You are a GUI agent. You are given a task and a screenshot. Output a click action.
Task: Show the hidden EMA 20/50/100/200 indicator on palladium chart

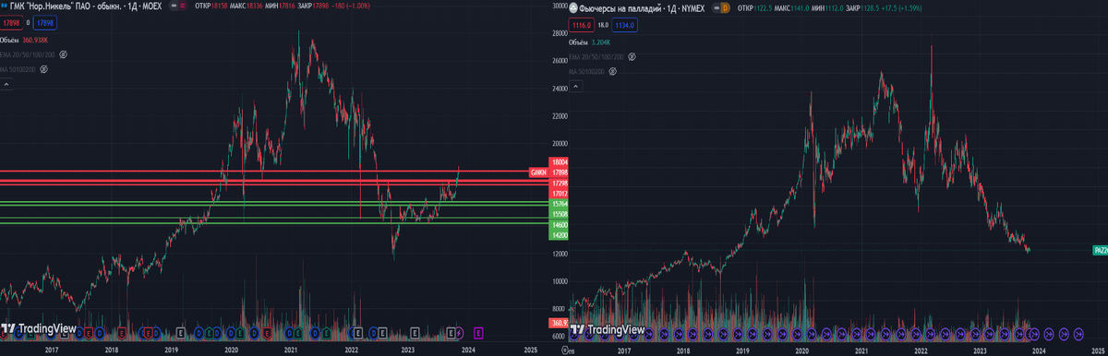(632, 57)
